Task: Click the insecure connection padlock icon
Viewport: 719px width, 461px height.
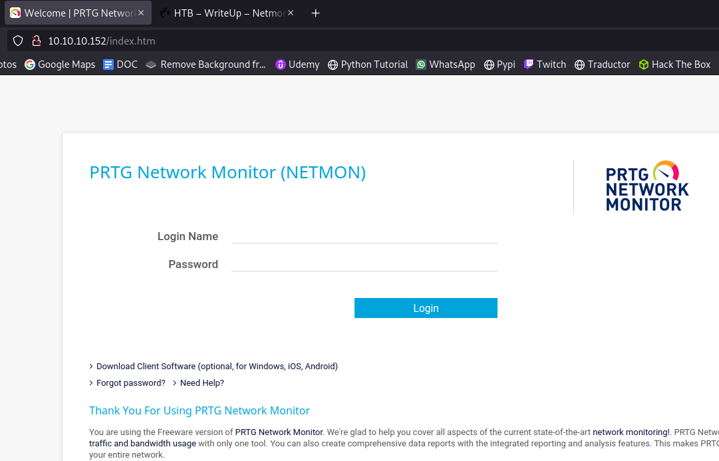Action: (36, 41)
